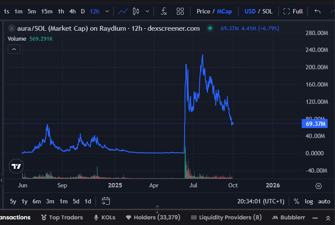Click the green market status dot

(210, 28)
